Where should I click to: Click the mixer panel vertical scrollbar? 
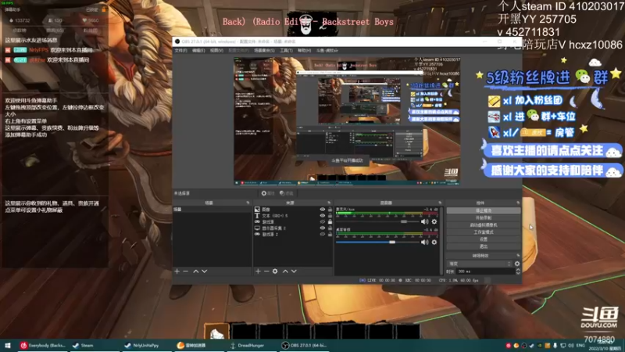tap(441, 239)
